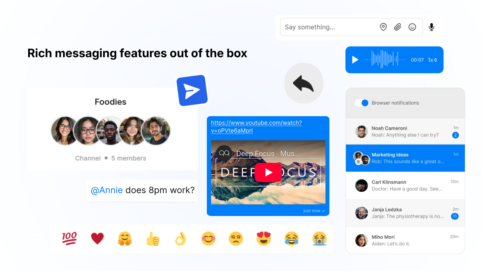
Task: Click the blue send arrow icon
Action: tap(192, 91)
